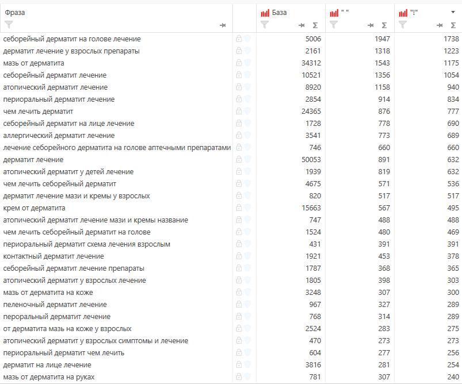This screenshot has width=462, height=384.
Task: Open sort dropdown arrow on "!" column
Action: coord(453,12)
